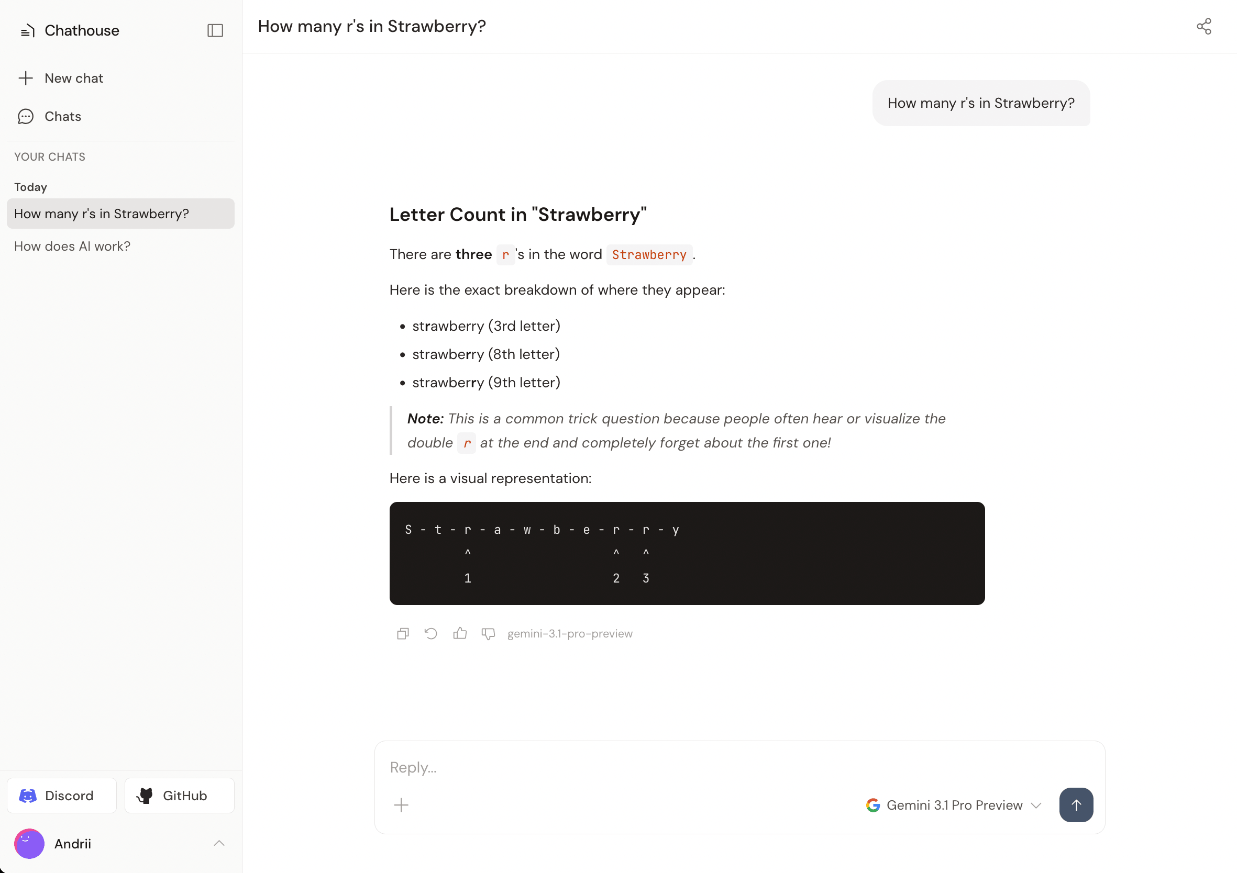
Task: Expand the Andrii account menu chevron
Action: tap(219, 843)
